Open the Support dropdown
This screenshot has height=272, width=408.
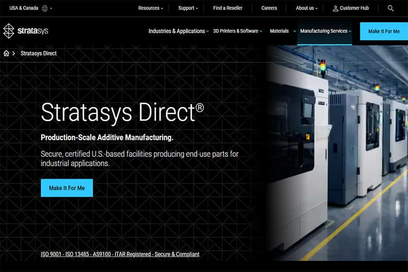(x=188, y=8)
